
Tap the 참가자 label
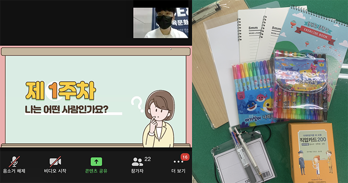137,171
